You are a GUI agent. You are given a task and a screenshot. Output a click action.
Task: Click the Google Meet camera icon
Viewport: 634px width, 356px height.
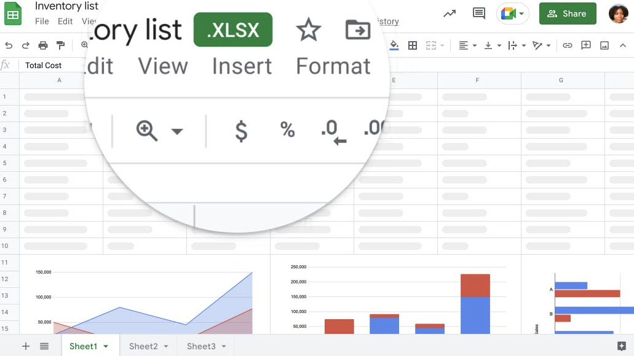pyautogui.click(x=508, y=14)
